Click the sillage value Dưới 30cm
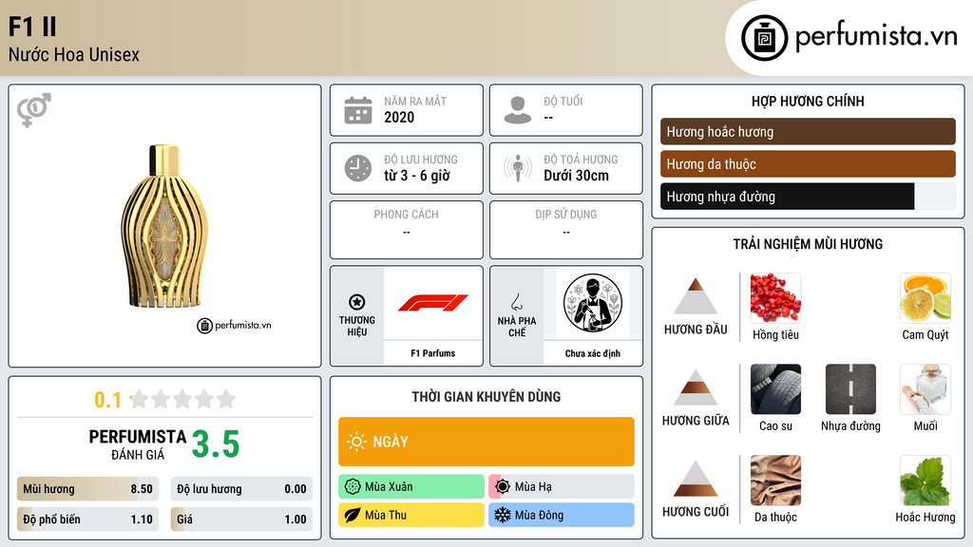973x547 pixels. click(x=577, y=176)
